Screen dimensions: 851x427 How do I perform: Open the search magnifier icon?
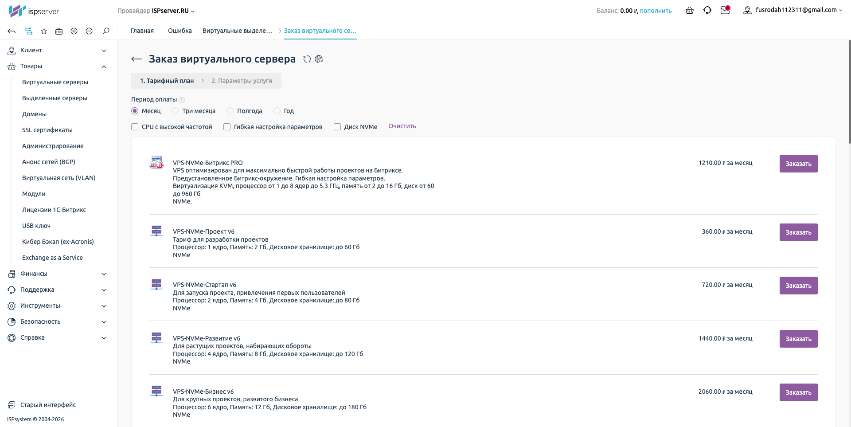click(x=106, y=31)
